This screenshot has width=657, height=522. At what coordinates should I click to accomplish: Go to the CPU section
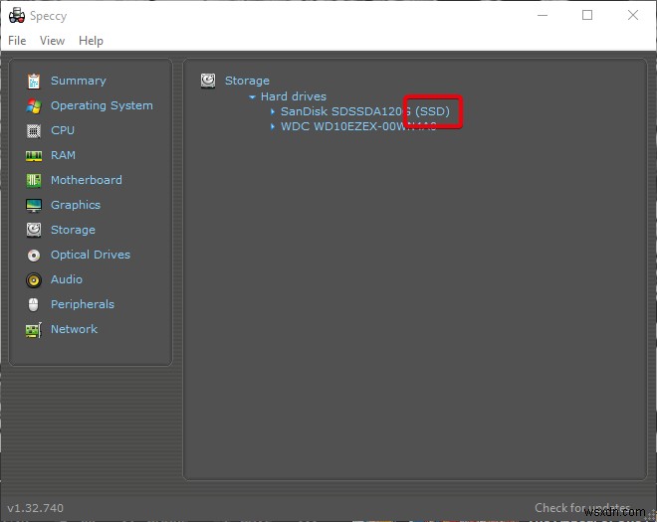click(x=63, y=130)
